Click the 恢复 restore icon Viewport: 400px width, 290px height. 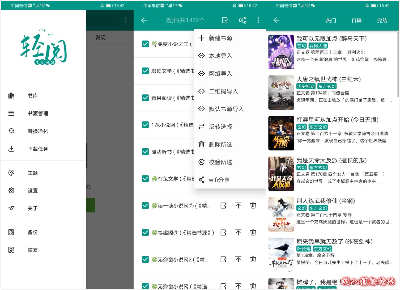[x=11, y=250]
